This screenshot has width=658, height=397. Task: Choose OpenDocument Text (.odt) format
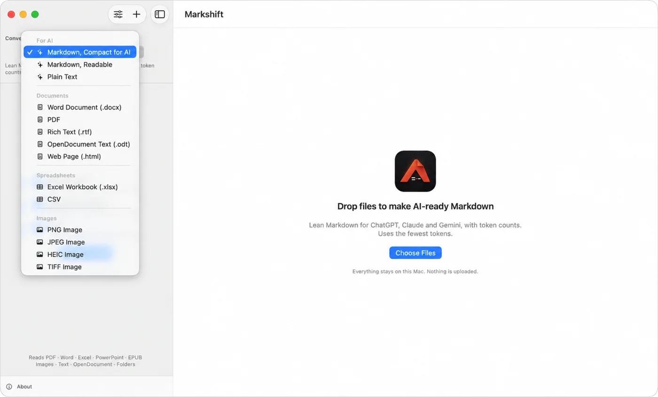click(x=80, y=144)
